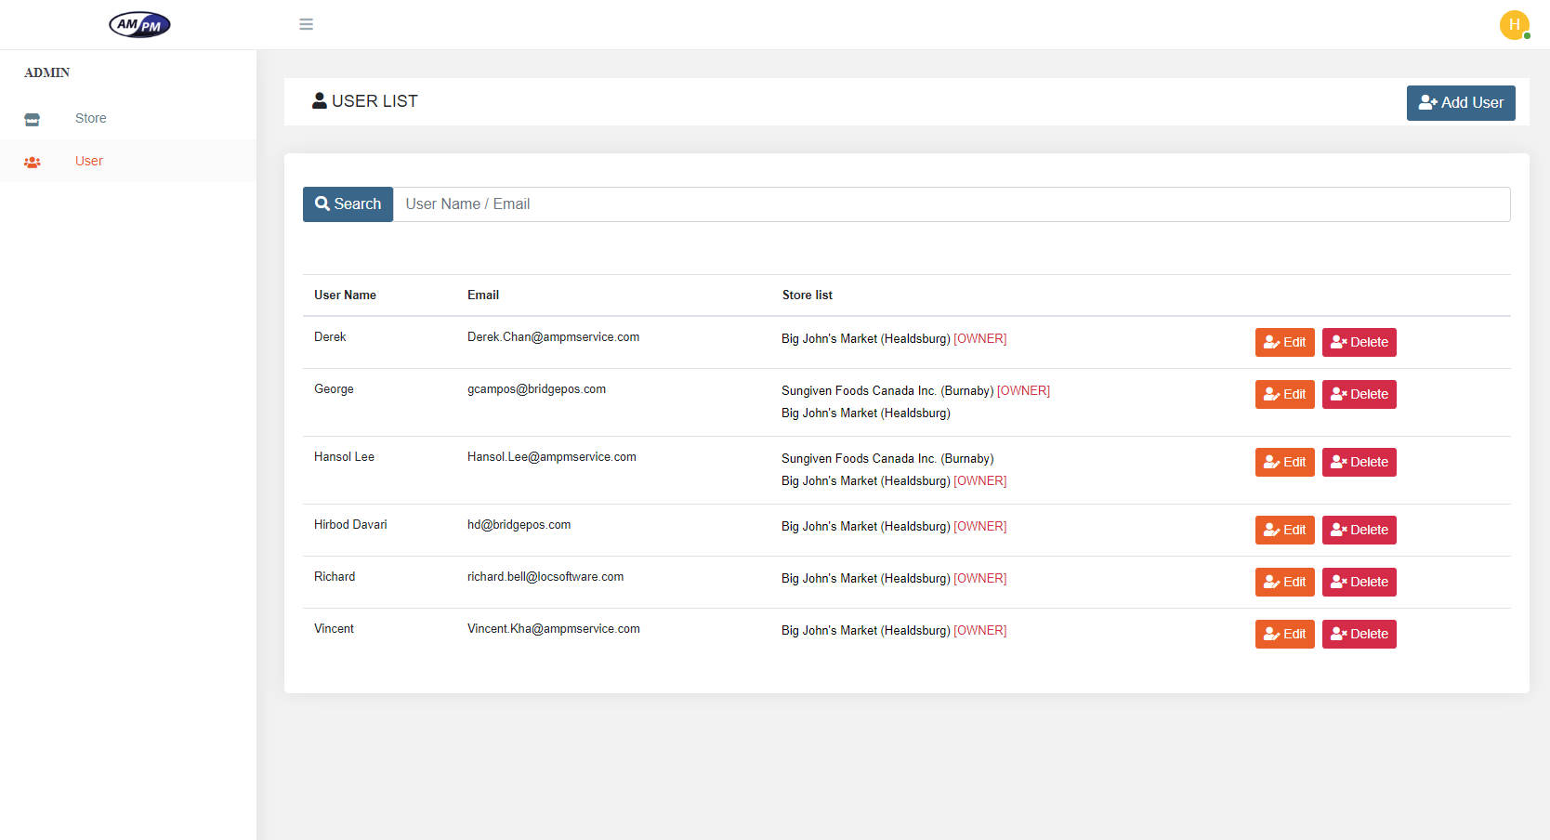Open the Store menu item

91,118
